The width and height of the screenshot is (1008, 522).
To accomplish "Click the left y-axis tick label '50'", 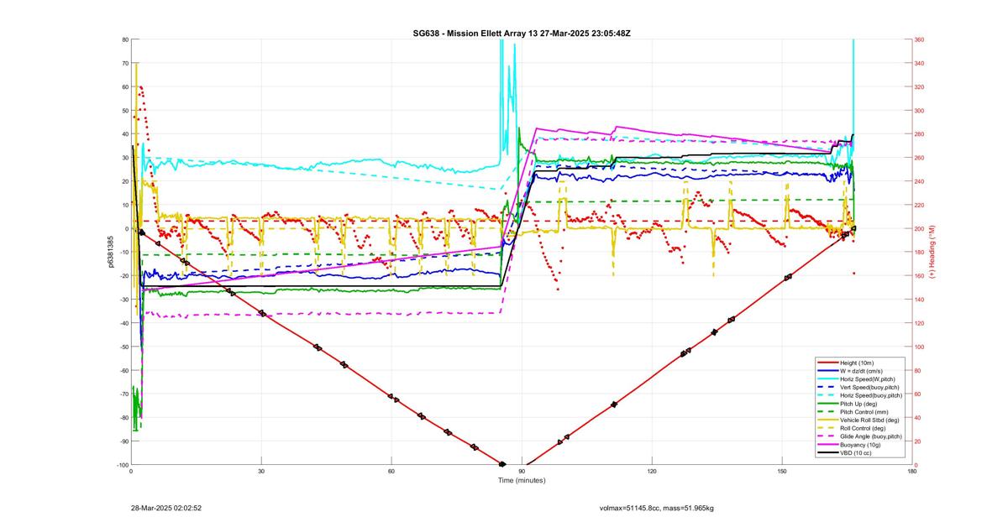I will [124, 110].
